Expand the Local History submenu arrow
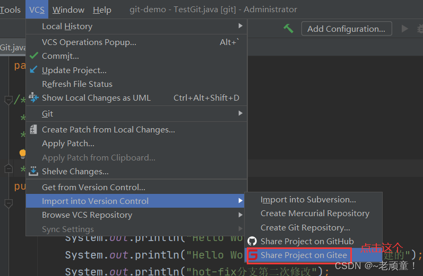Image resolution: width=423 pixels, height=276 pixels. 240,26
